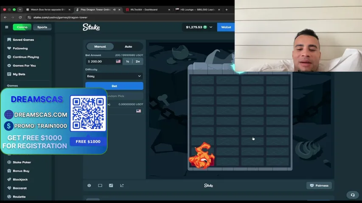Reload the browser page
Image resolution: width=362 pixels, height=203 pixels.
pos(20,17)
